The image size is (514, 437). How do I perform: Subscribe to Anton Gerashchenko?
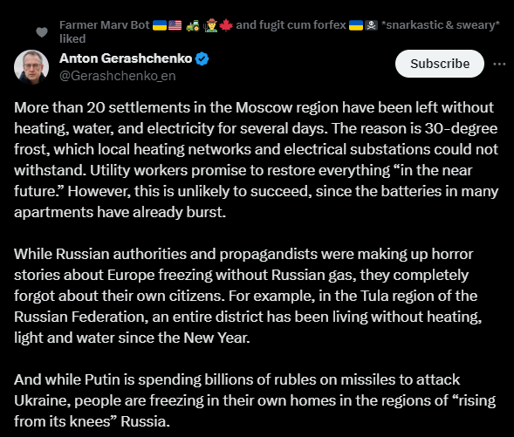pos(440,64)
